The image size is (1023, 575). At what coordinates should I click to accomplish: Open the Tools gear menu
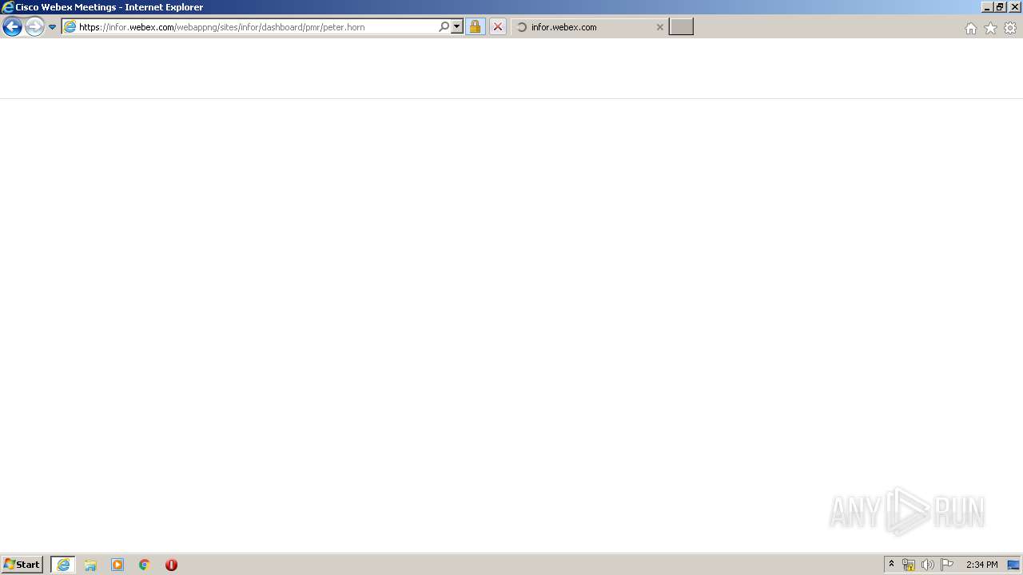pyautogui.click(x=1010, y=28)
